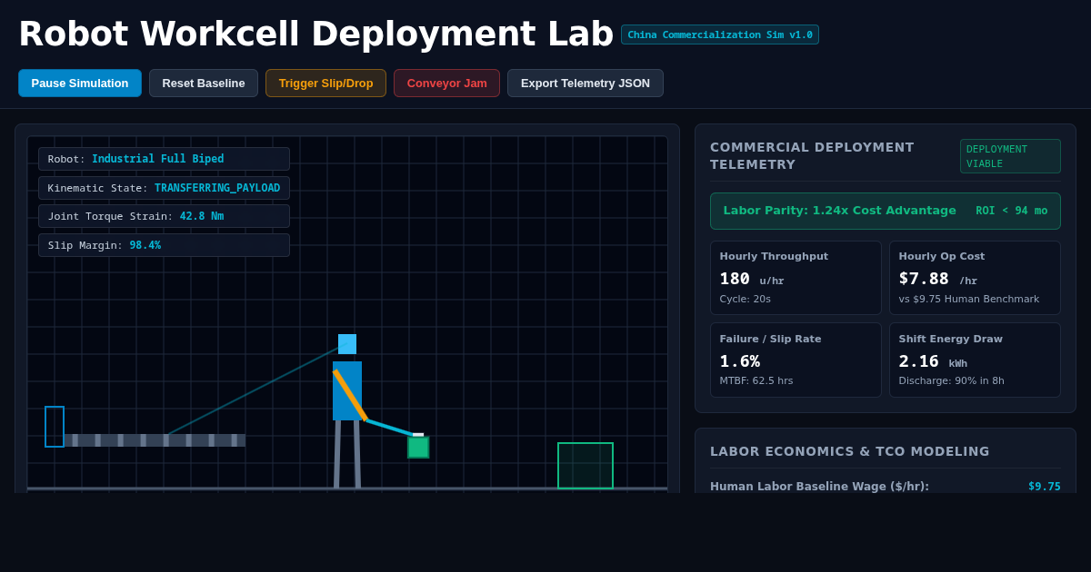Click the Discharge: 90% in 8h text
Image resolution: width=1091 pixels, height=572 pixels.
952,381
